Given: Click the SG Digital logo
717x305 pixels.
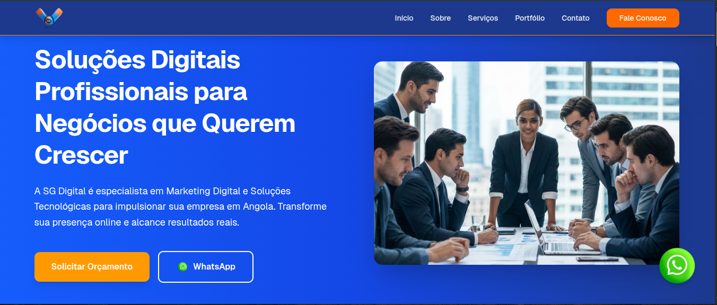Looking at the screenshot, I should [x=49, y=17].
